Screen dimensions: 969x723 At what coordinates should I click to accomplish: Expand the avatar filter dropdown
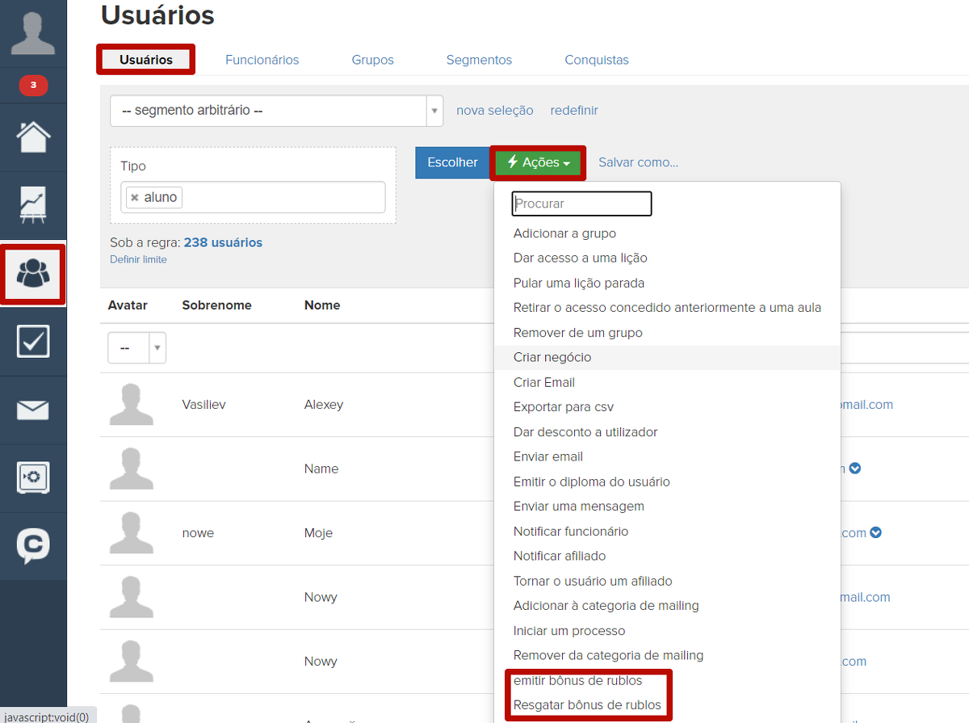click(157, 347)
